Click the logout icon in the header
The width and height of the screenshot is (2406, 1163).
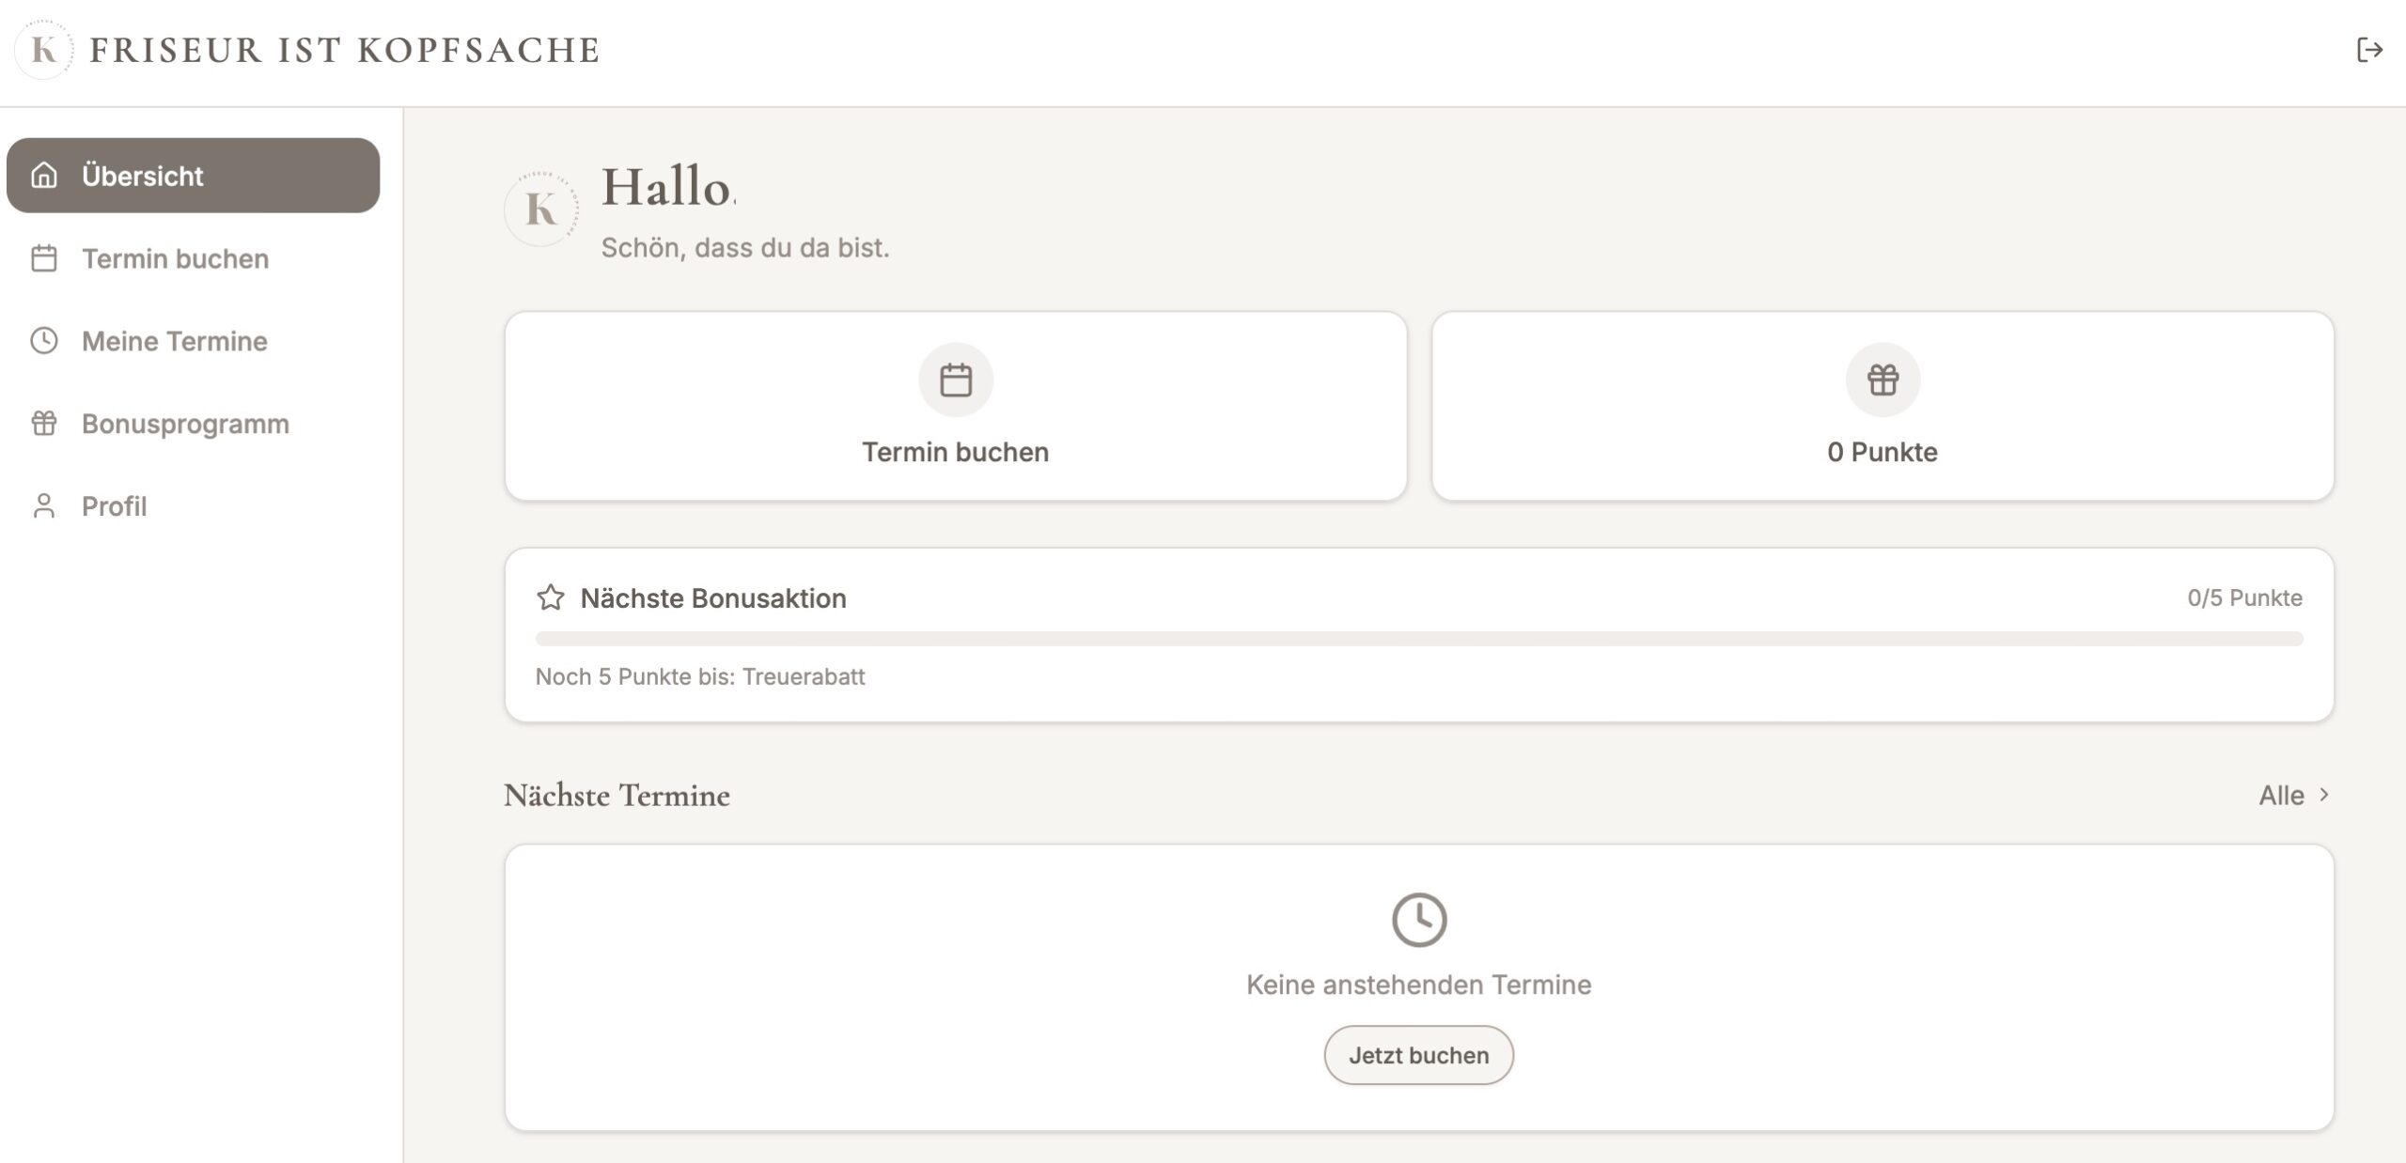tap(2369, 50)
